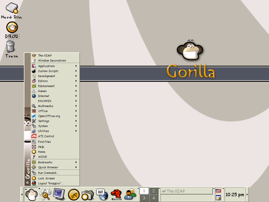The height and width of the screenshot is (202, 269).
Task: Open Window Decorations menu entry
Action: (x=55, y=60)
